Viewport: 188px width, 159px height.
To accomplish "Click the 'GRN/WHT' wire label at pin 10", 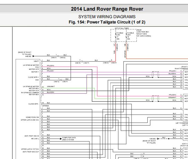I will (51, 86).
